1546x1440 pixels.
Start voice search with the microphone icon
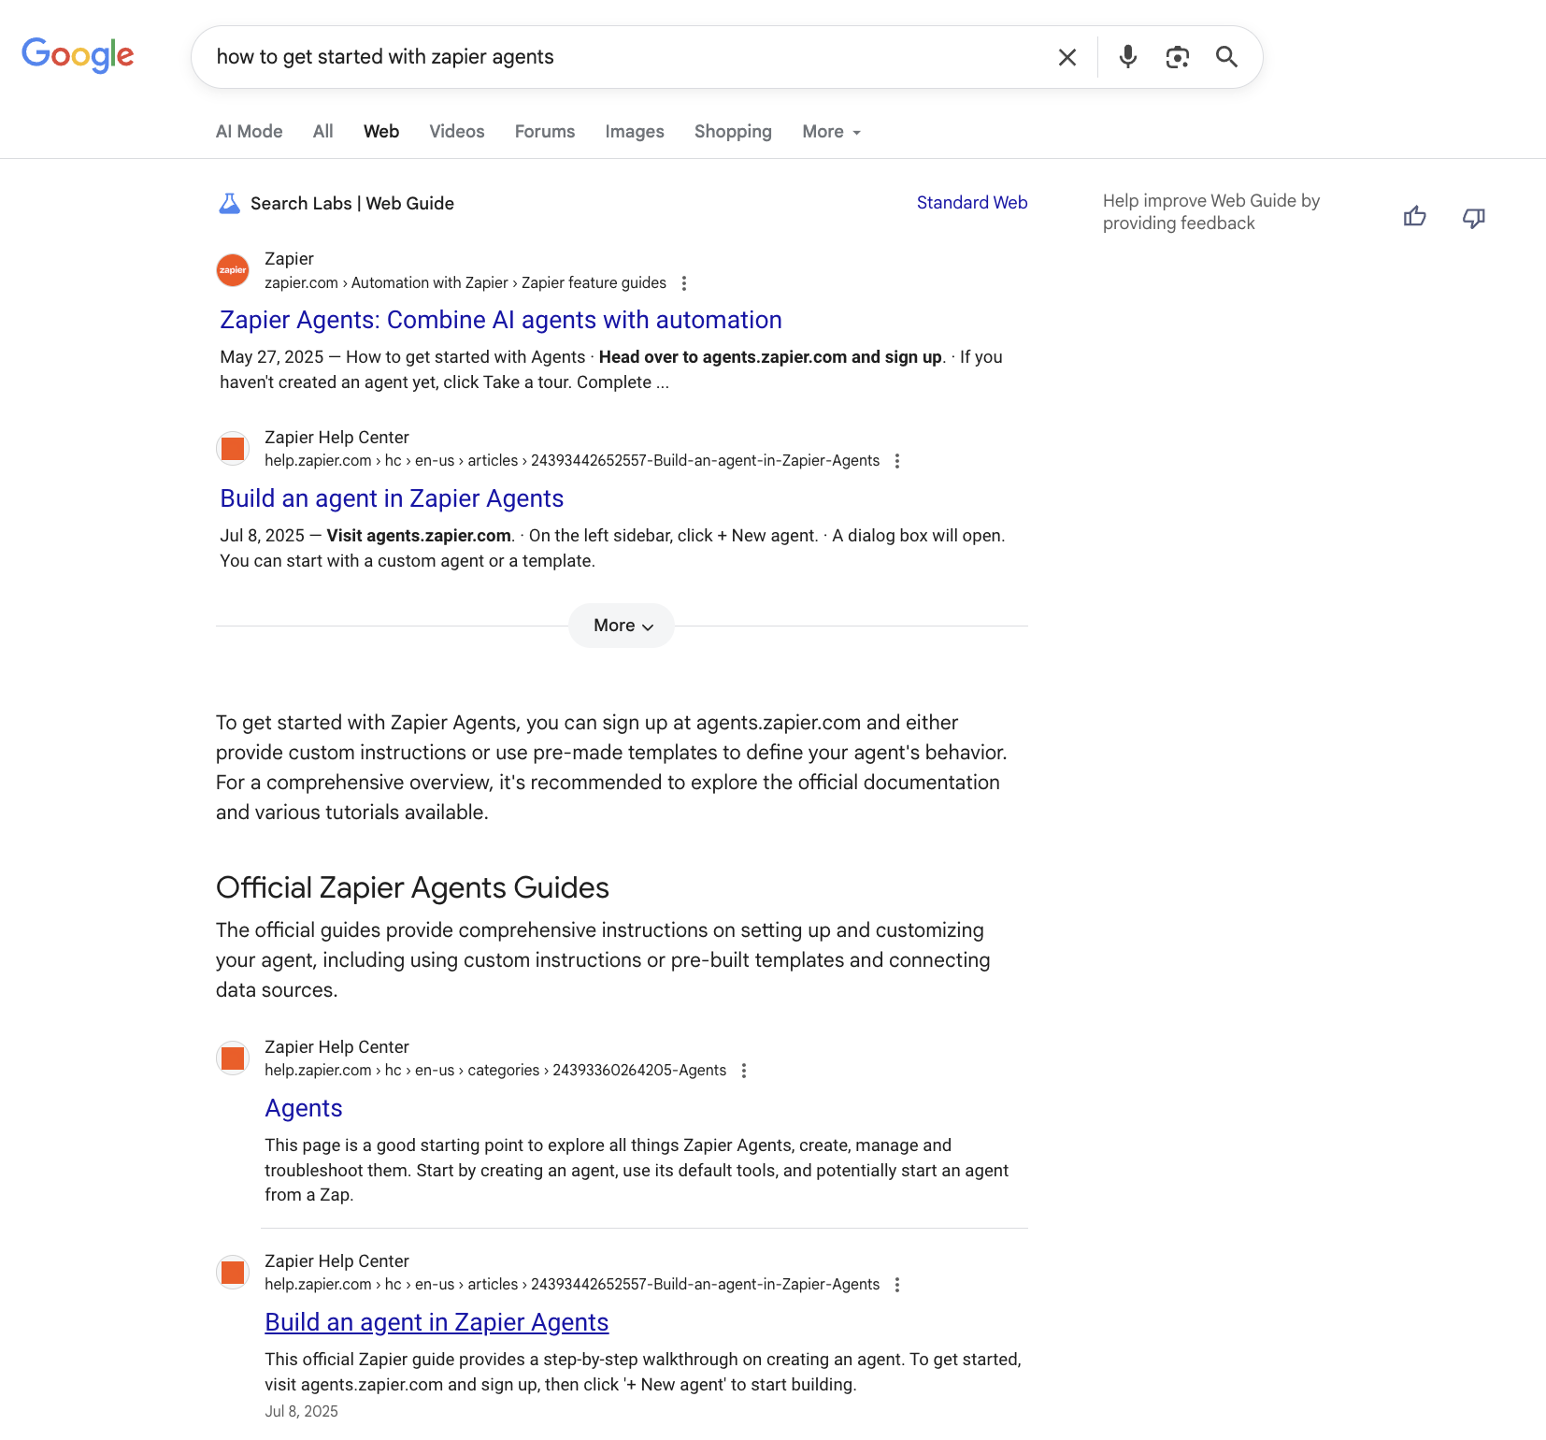click(1128, 57)
